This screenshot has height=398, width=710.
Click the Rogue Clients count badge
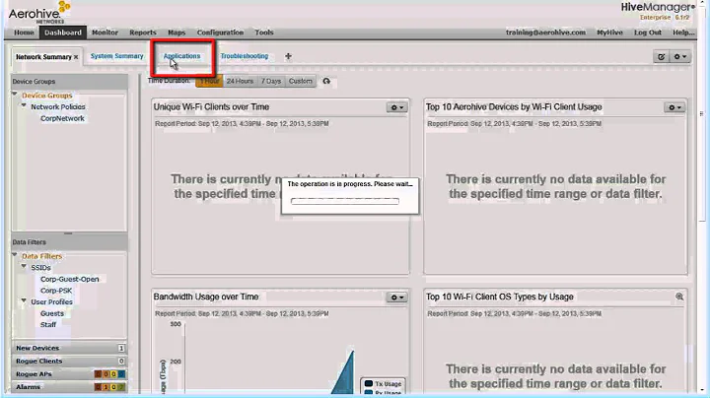(x=121, y=361)
